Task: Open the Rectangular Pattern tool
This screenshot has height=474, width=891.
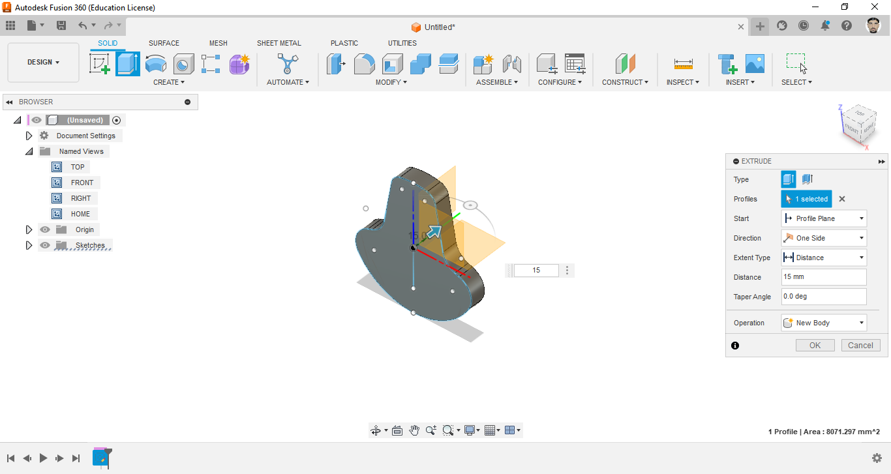Action: [x=211, y=64]
